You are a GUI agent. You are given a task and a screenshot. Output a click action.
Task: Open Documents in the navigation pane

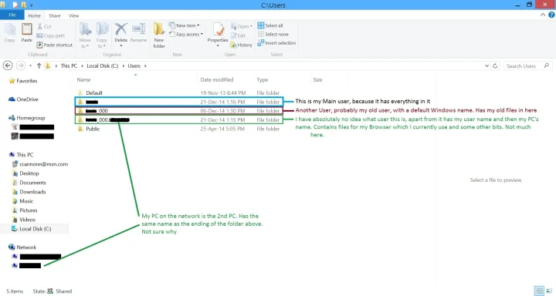pyautogui.click(x=29, y=183)
